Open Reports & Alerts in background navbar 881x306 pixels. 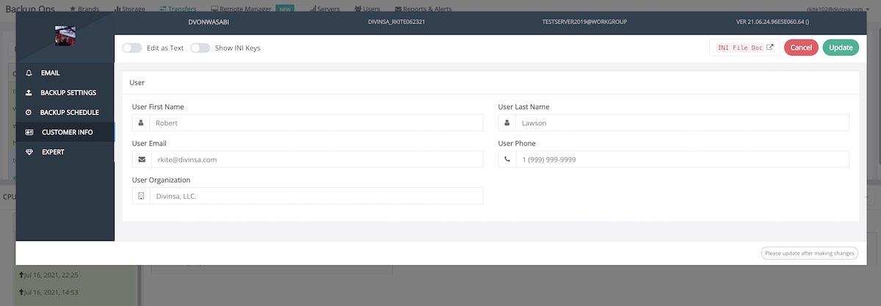point(423,8)
